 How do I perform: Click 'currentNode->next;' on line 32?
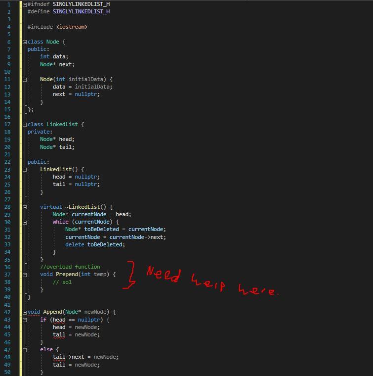click(138, 237)
